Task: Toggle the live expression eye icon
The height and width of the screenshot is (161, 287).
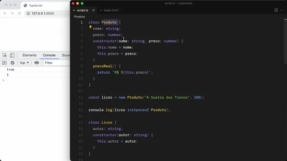Action: tap(37, 63)
